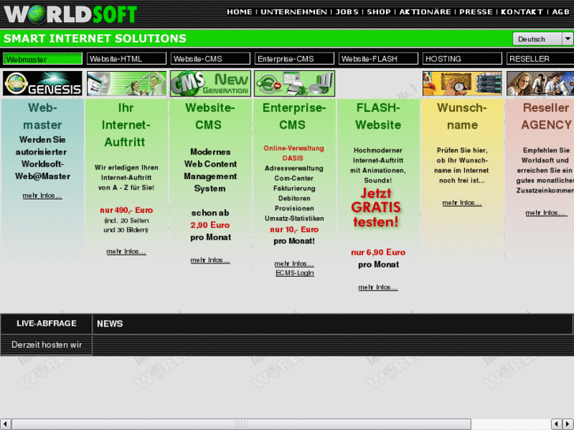The image size is (574, 430).
Task: Open the Deutsch language dropdown
Action: [x=542, y=39]
